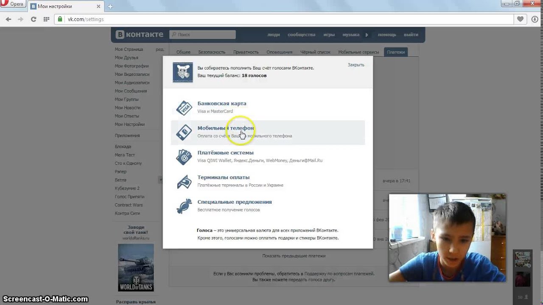
Task: Click the user avatar in payment dialog
Action: [183, 72]
